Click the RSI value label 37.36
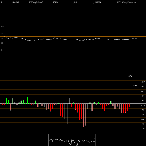 tap(134, 39)
